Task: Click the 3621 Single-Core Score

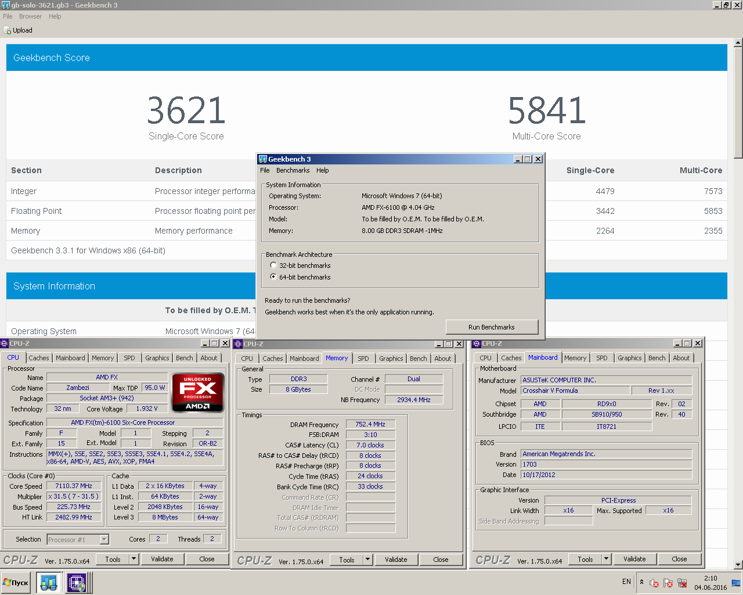Action: pyautogui.click(x=186, y=110)
